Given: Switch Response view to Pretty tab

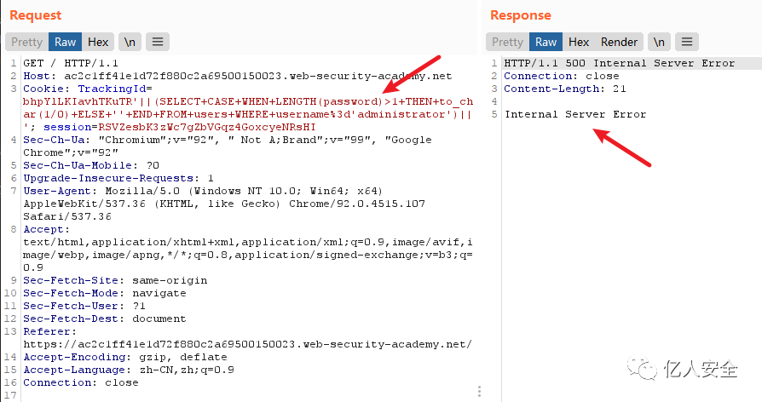Looking at the screenshot, I should point(507,43).
